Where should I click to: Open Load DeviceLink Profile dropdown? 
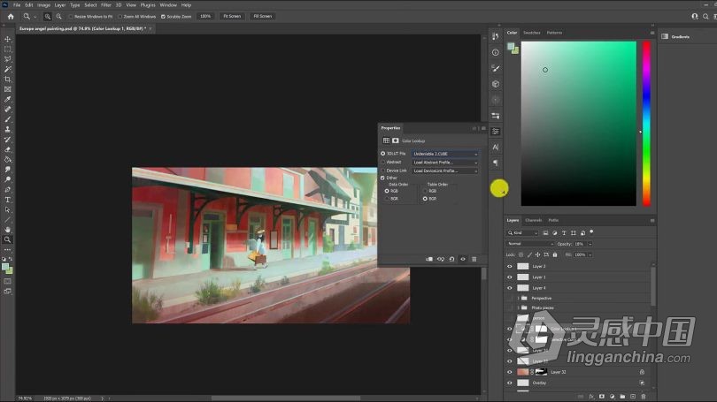point(445,171)
